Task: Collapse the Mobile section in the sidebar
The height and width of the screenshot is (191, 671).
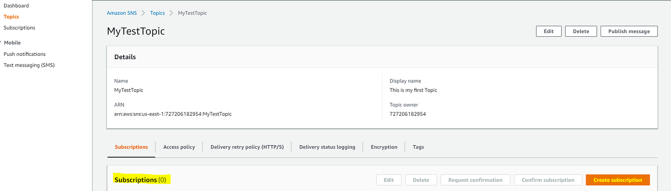Action: tap(12, 42)
